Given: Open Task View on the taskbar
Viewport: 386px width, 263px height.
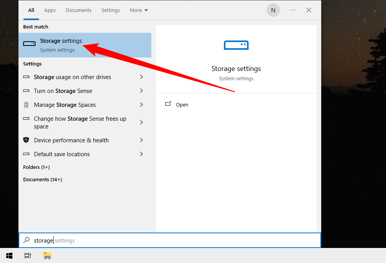Looking at the screenshot, I should (x=27, y=255).
